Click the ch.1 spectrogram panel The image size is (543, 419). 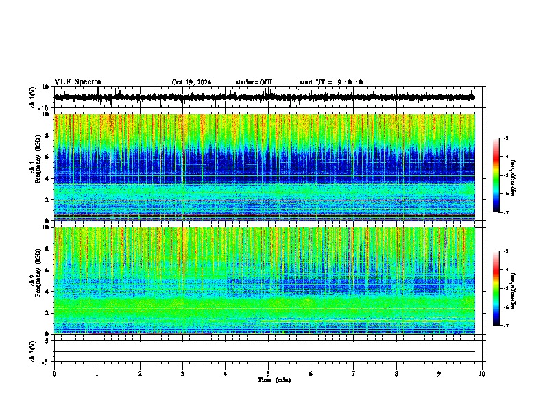tap(264, 167)
